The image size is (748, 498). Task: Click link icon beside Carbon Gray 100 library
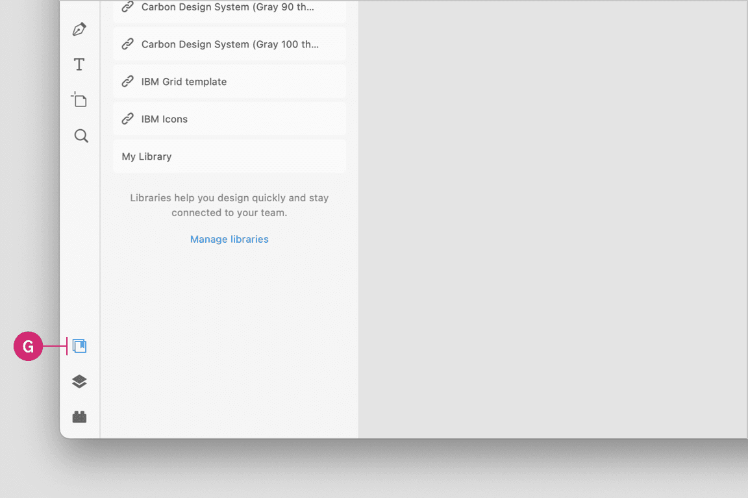128,44
